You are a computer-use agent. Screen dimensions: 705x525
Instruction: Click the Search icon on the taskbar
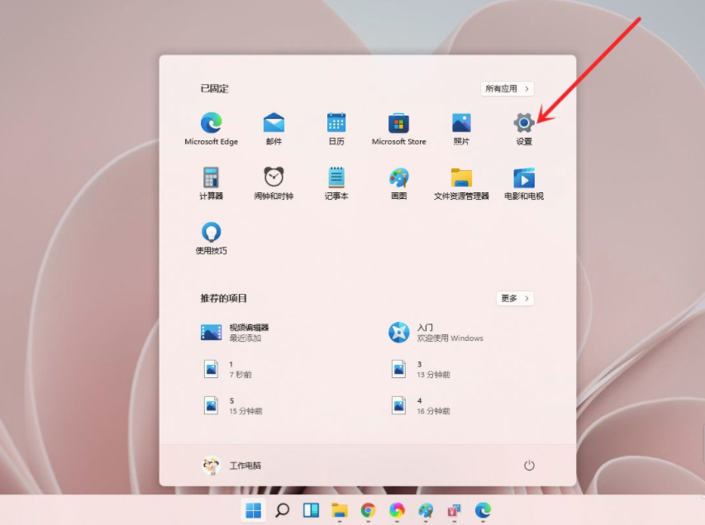(280, 510)
